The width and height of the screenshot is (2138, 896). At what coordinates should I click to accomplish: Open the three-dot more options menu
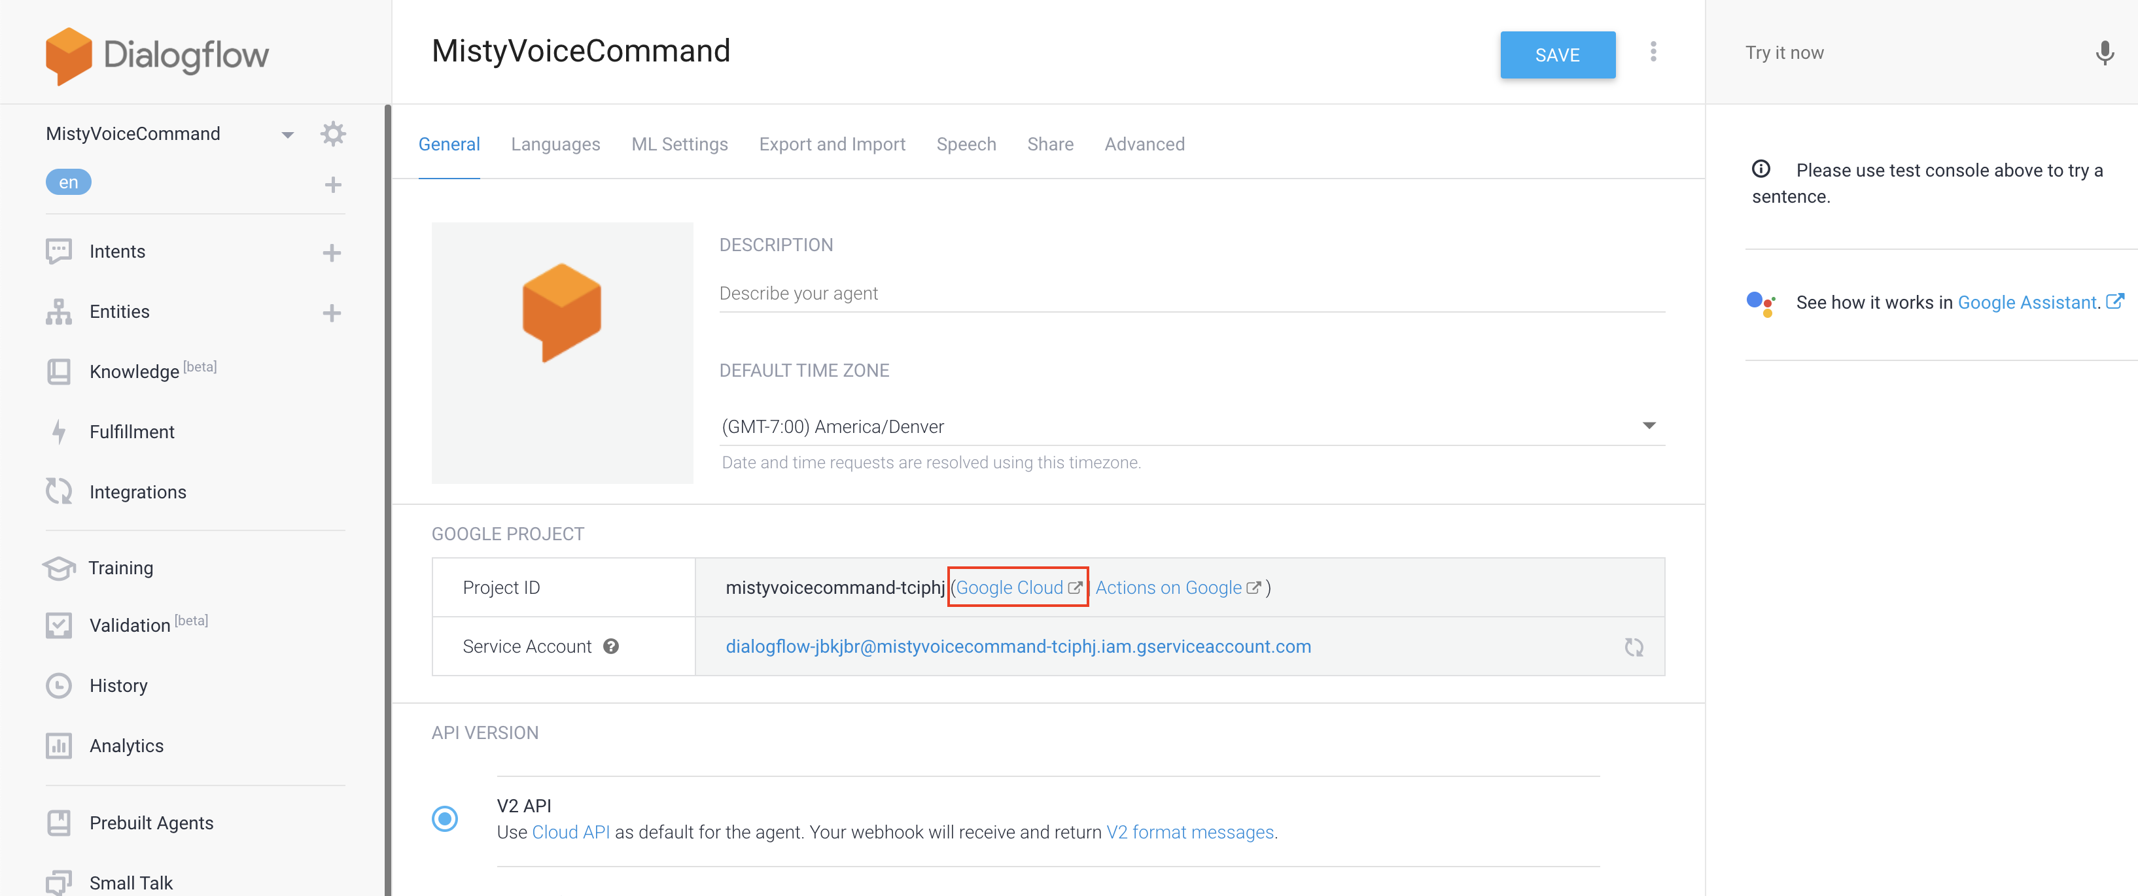click(1653, 52)
